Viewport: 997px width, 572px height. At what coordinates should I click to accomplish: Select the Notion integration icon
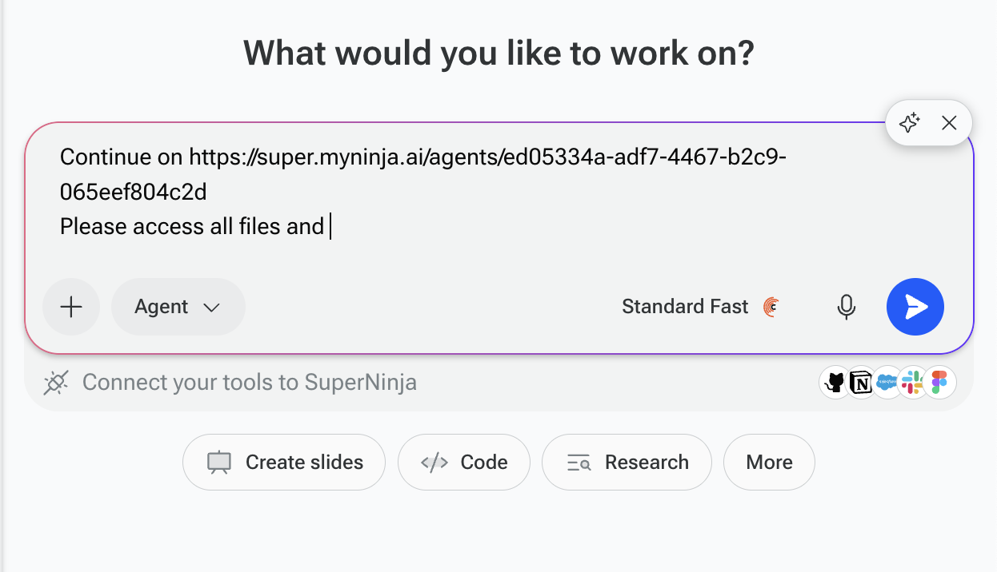[x=861, y=383]
